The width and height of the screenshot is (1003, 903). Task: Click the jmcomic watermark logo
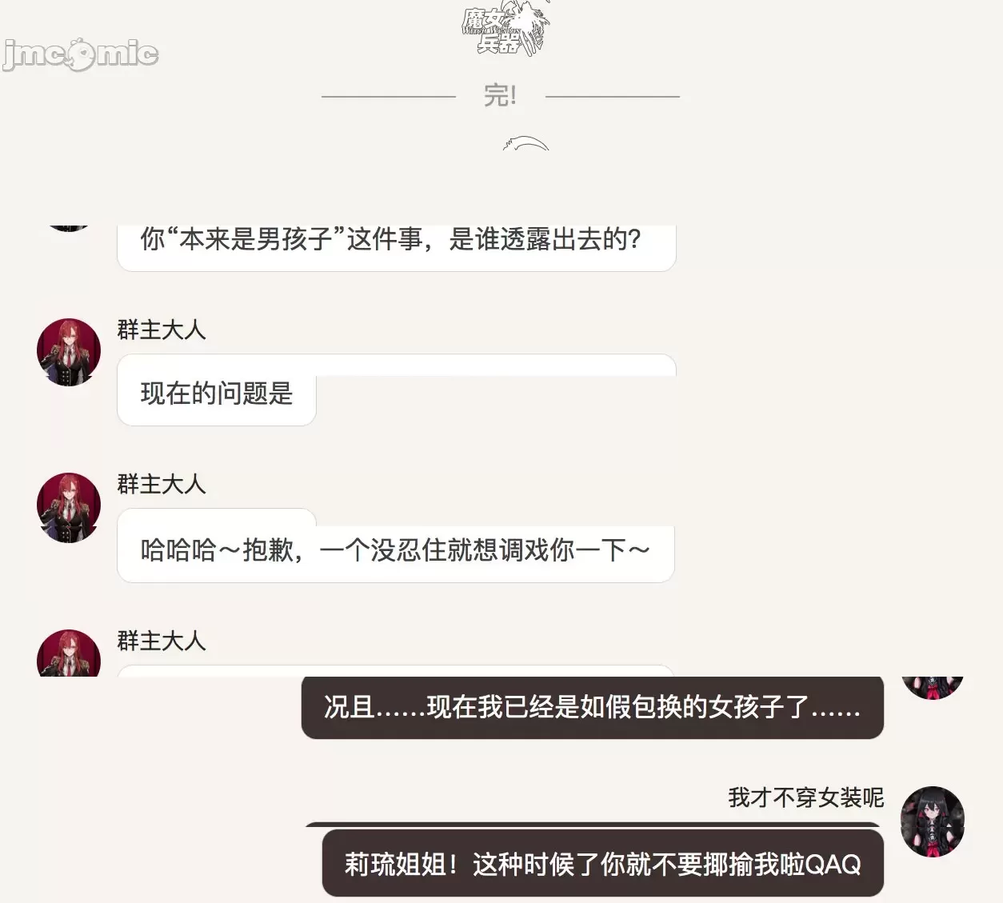point(80,54)
